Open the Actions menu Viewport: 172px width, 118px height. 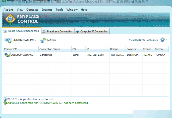click(8, 10)
